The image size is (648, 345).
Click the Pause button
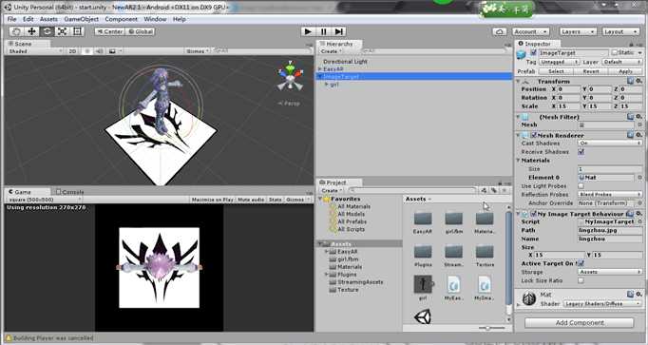coord(324,31)
